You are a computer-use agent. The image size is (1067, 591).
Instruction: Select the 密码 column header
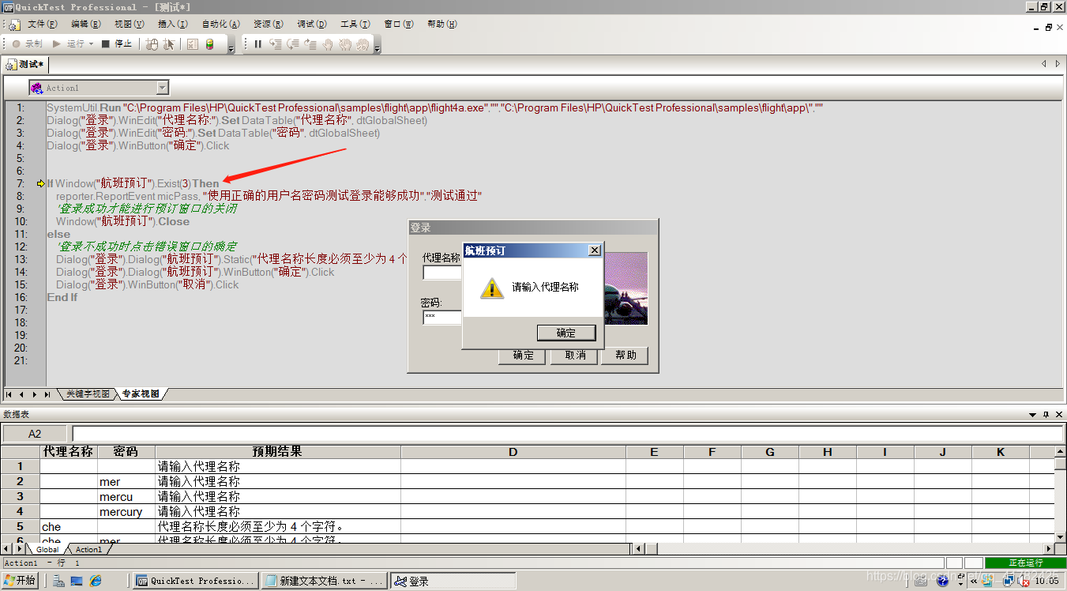[x=126, y=452]
